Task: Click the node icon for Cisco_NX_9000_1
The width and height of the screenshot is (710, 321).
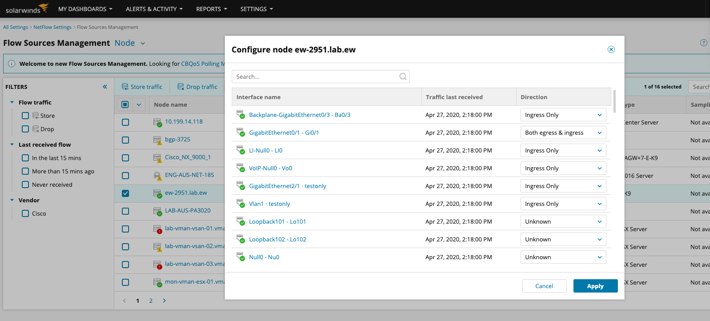Action: coord(157,158)
